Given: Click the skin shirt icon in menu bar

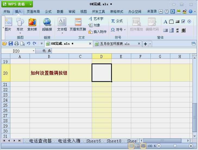Looking at the screenshot, I should pyautogui.click(x=167, y=11).
